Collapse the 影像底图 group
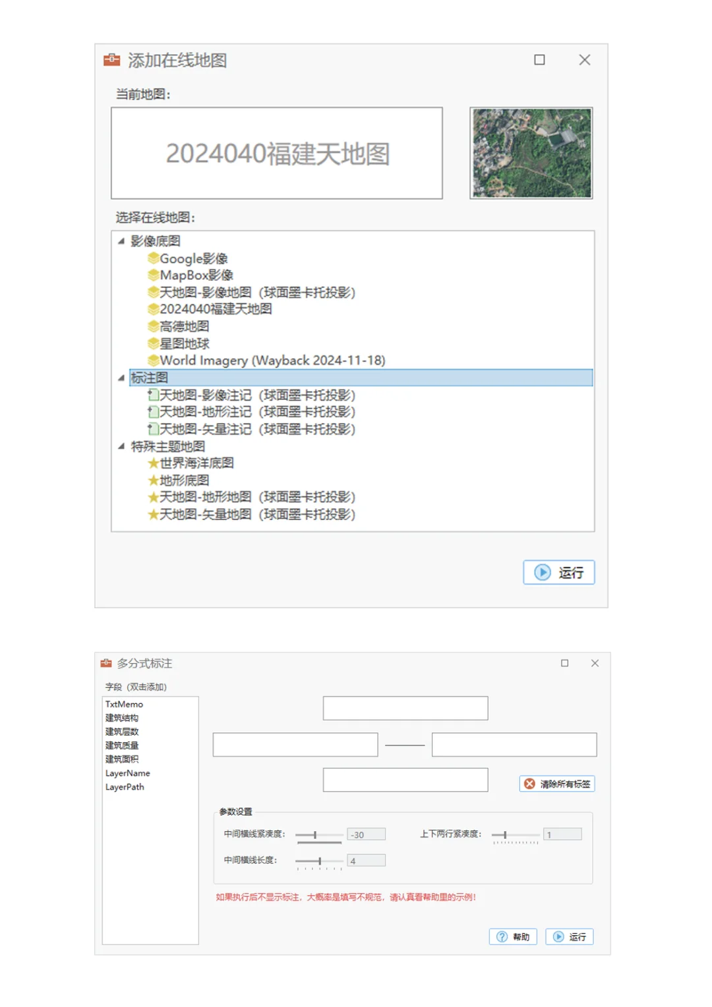Image resolution: width=712 pixels, height=1007 pixels. pos(121,241)
